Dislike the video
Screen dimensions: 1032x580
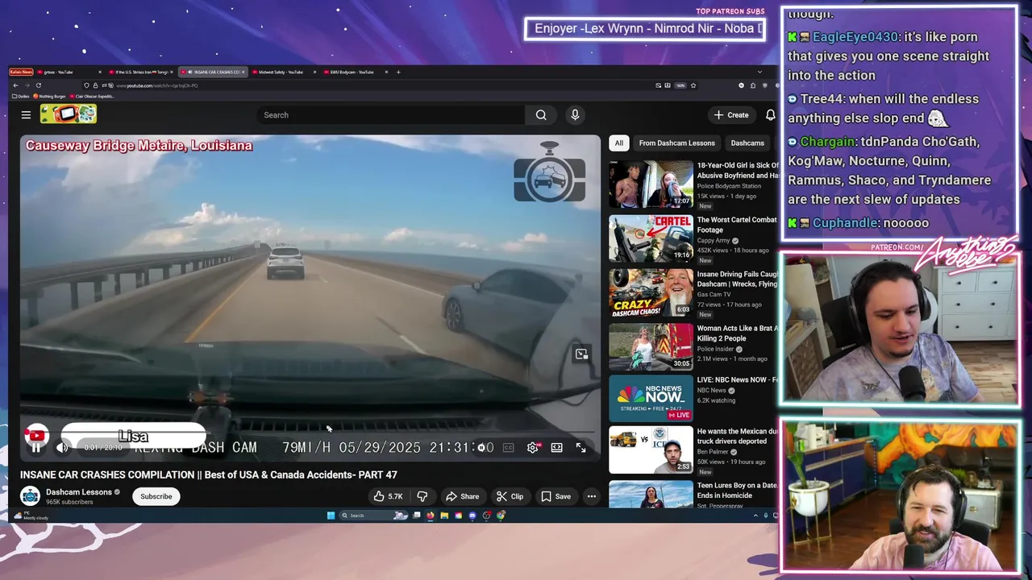(422, 496)
